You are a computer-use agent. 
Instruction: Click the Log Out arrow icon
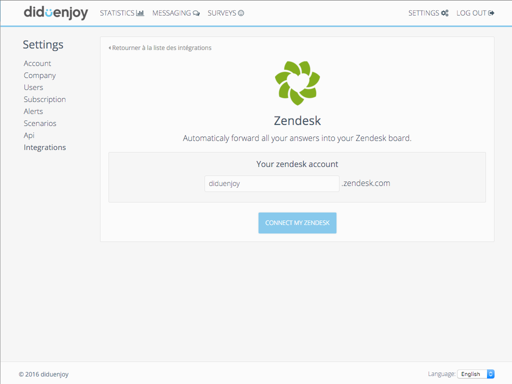tap(491, 13)
